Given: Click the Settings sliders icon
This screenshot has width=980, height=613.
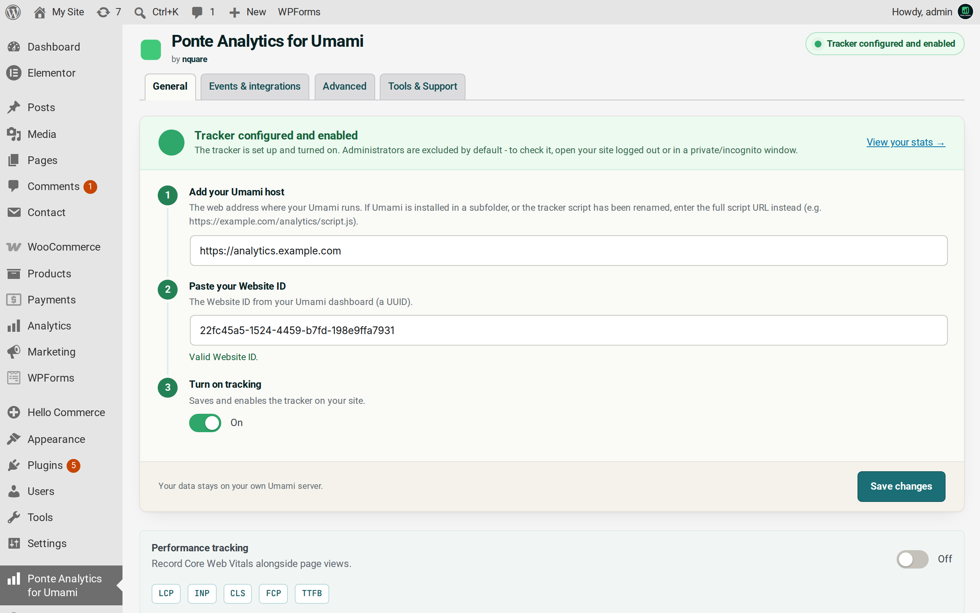Looking at the screenshot, I should [x=14, y=543].
